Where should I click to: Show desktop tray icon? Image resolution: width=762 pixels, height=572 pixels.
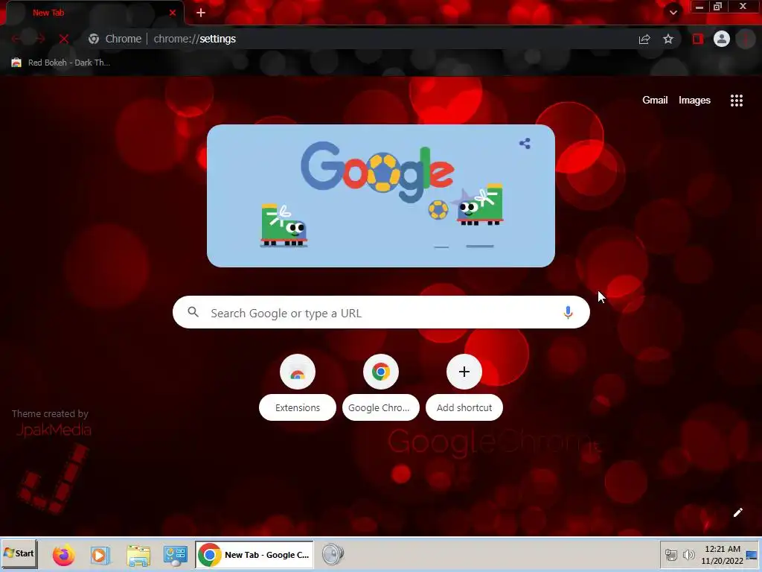pyautogui.click(x=752, y=555)
